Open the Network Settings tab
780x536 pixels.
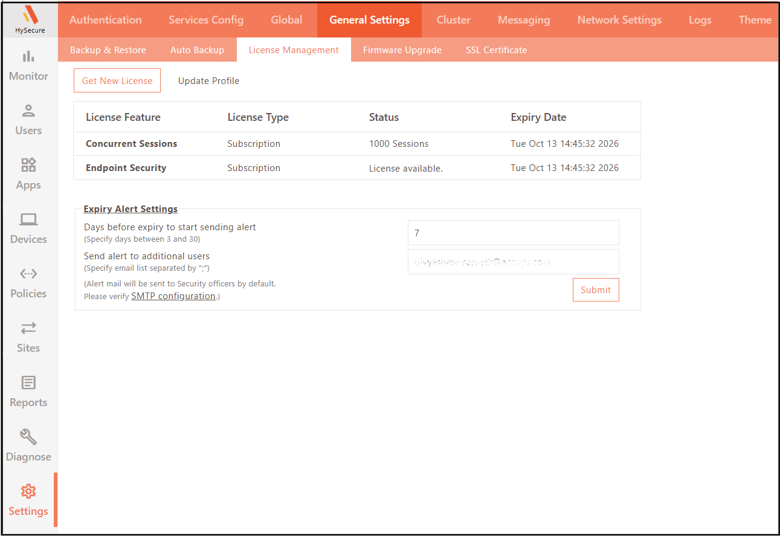pyautogui.click(x=619, y=20)
